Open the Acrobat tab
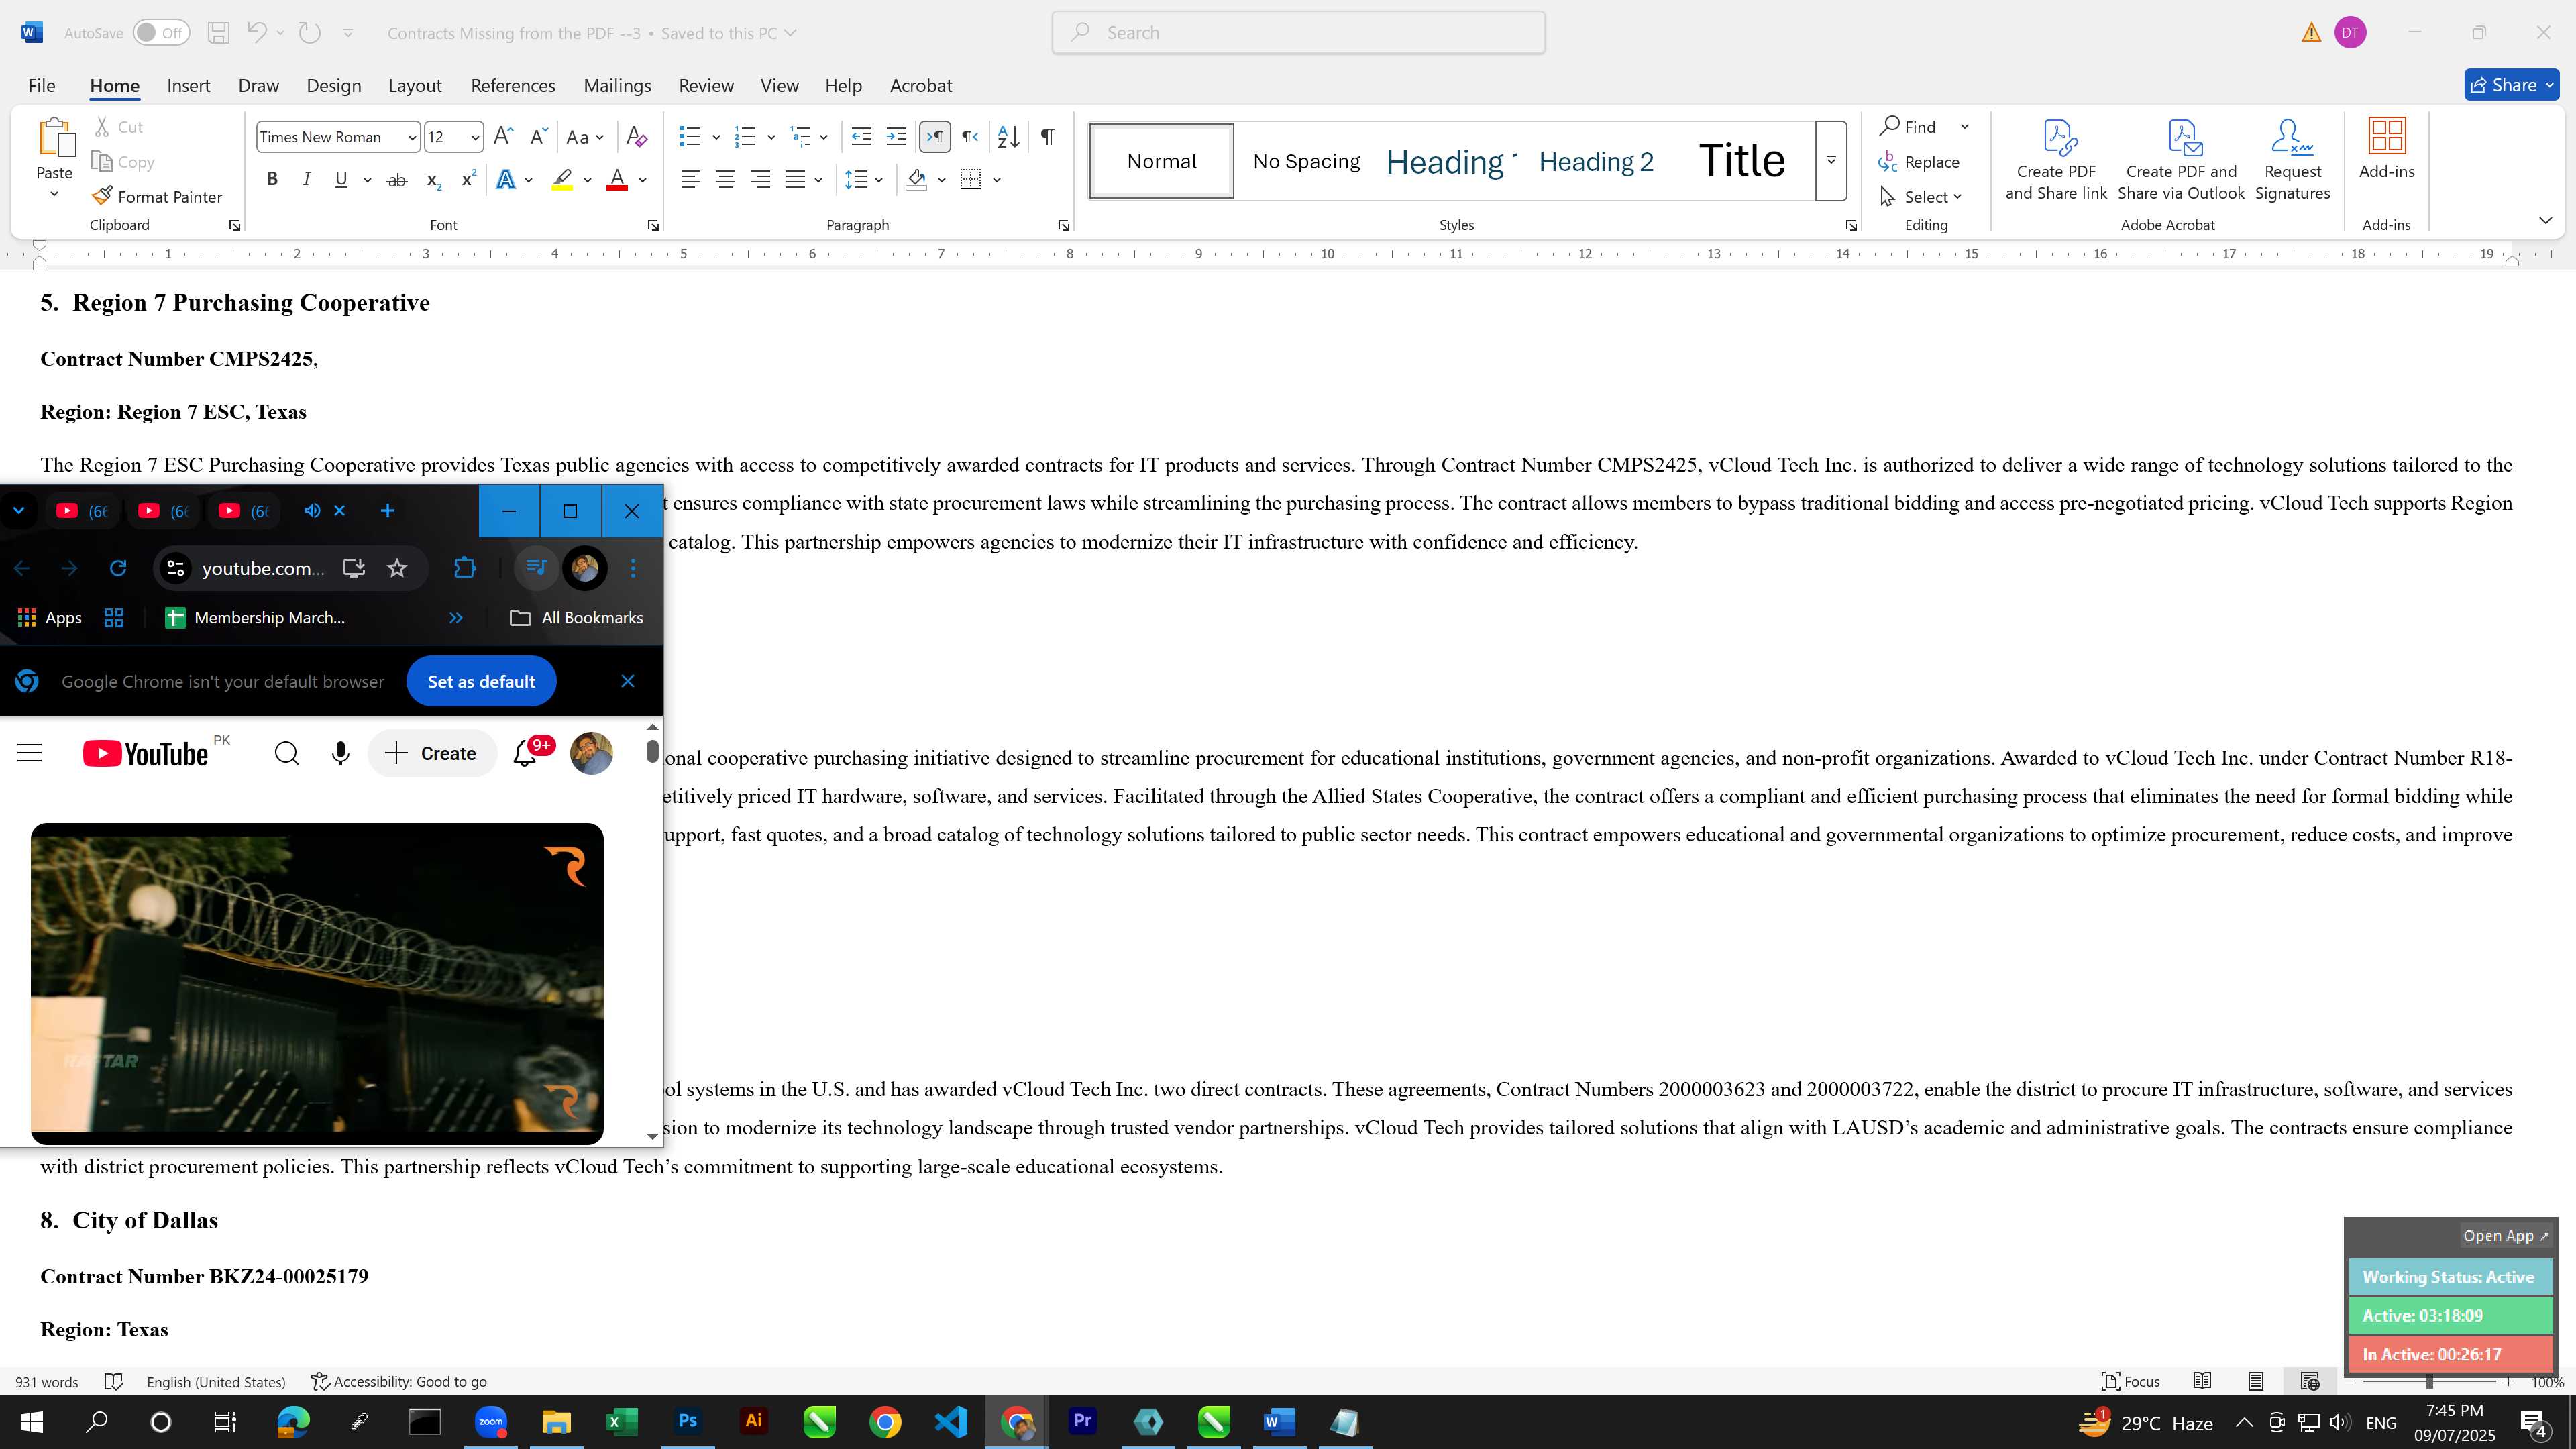This screenshot has width=2576, height=1449. pos(921,86)
